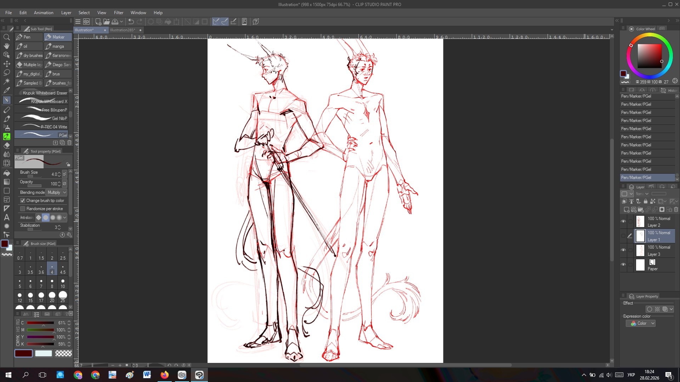Open the layer blend mode Normal dropdown
680x382 pixels.
(x=642, y=194)
